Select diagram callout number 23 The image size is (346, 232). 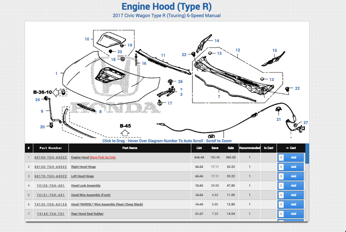pos(120,52)
